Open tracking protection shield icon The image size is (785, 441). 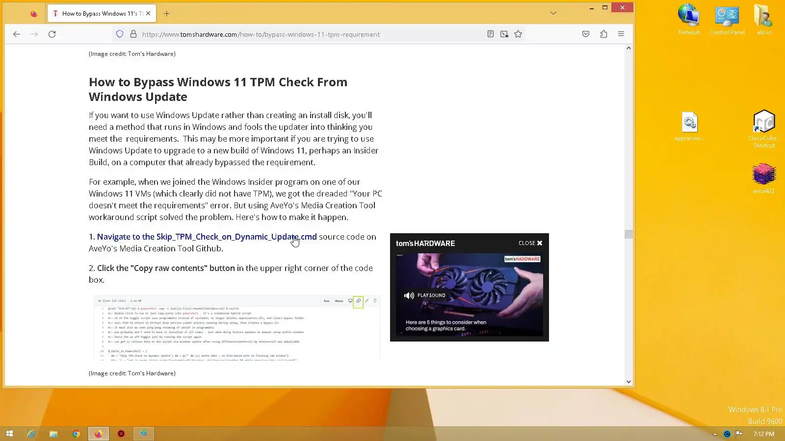coord(120,34)
